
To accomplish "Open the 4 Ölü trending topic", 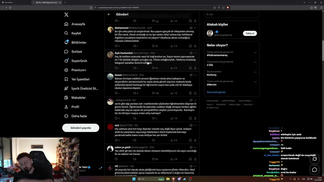I will pos(210,65).
